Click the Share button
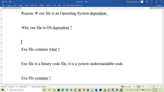 click(159, 5)
